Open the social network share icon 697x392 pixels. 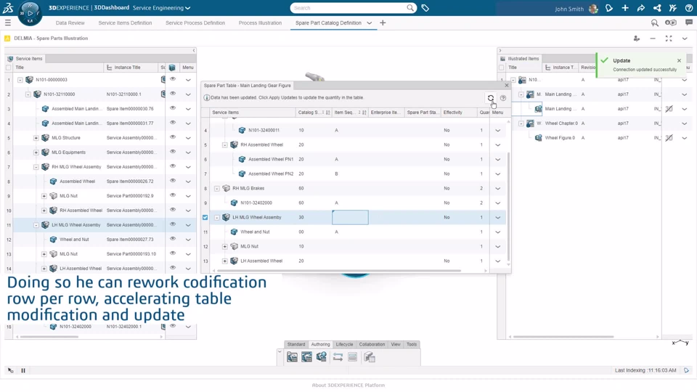tap(657, 8)
